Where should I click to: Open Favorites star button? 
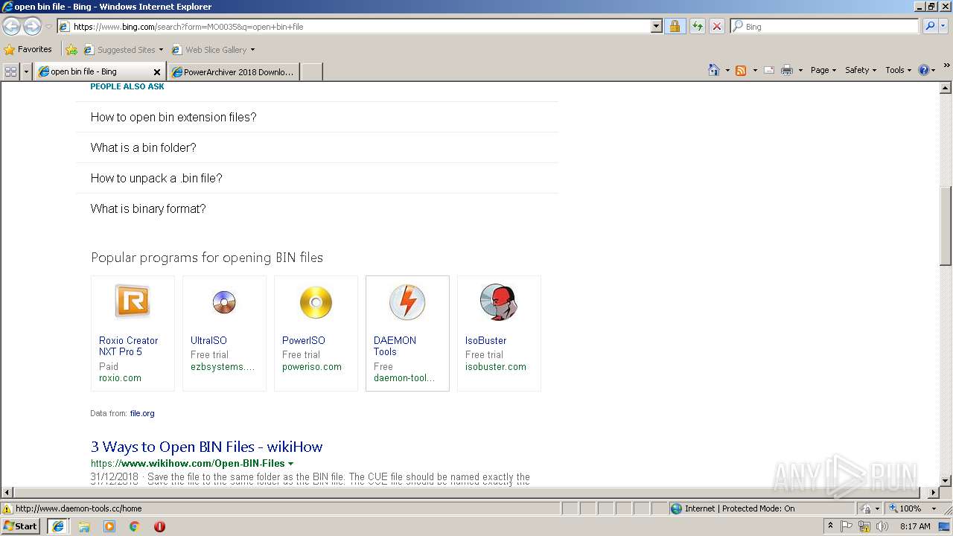point(28,49)
